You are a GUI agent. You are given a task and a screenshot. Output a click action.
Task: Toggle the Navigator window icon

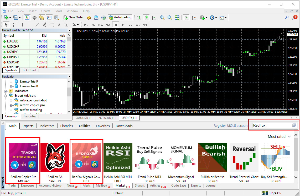click(x=42, y=18)
